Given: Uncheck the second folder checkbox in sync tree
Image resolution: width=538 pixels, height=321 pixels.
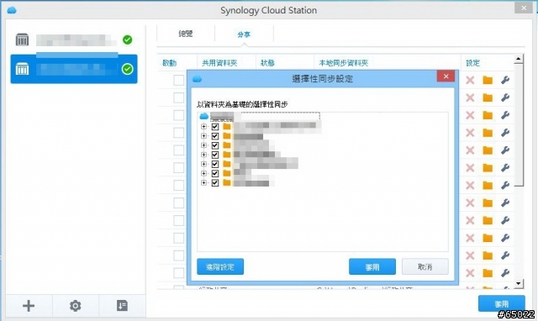Looking at the screenshot, I should [215, 136].
